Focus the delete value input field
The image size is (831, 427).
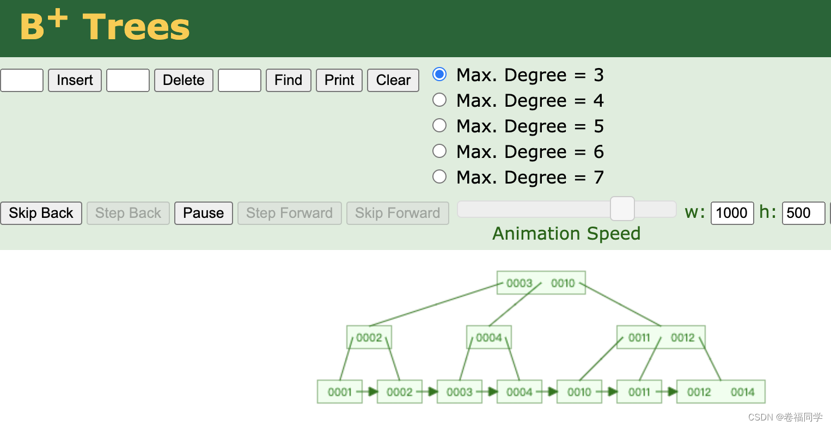128,80
